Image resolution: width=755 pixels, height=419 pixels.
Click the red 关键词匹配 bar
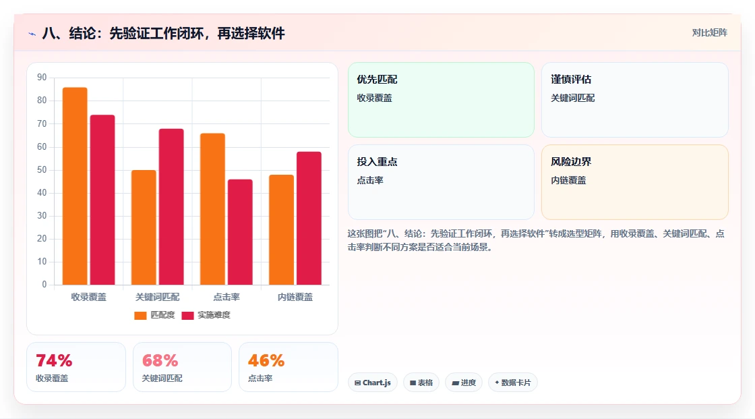pyautogui.click(x=171, y=206)
